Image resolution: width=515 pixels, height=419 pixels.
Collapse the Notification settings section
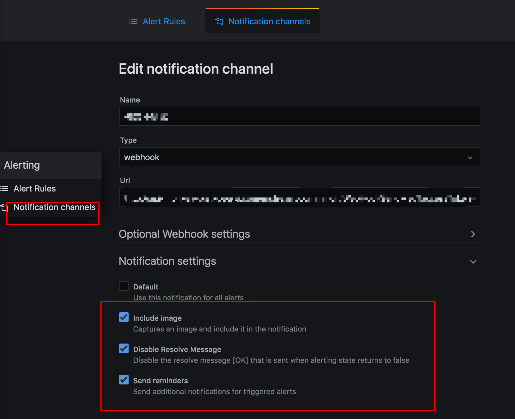[473, 261]
